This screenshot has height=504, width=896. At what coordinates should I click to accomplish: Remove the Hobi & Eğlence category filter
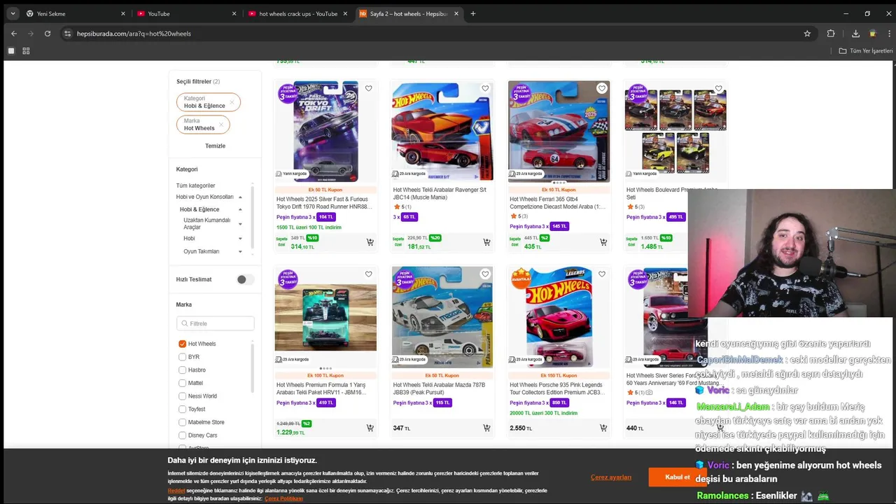click(232, 102)
